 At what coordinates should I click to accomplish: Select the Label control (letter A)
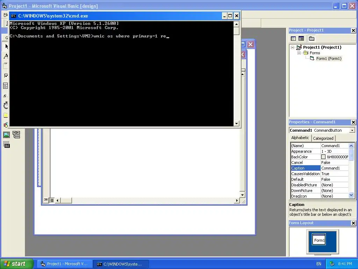6,56
